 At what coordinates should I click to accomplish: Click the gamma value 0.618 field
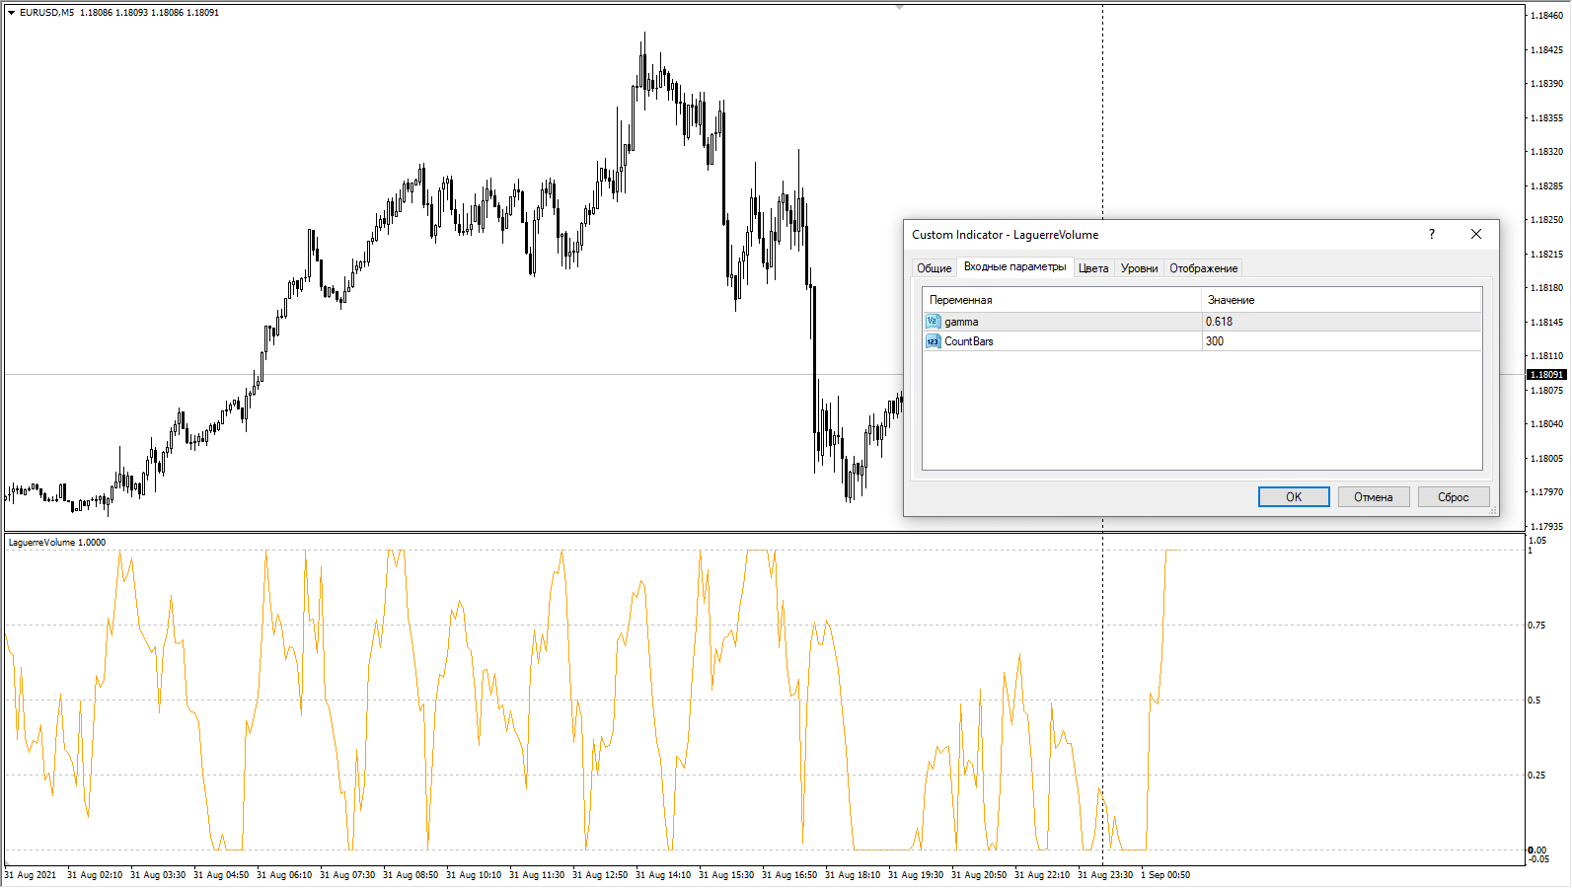click(1340, 322)
